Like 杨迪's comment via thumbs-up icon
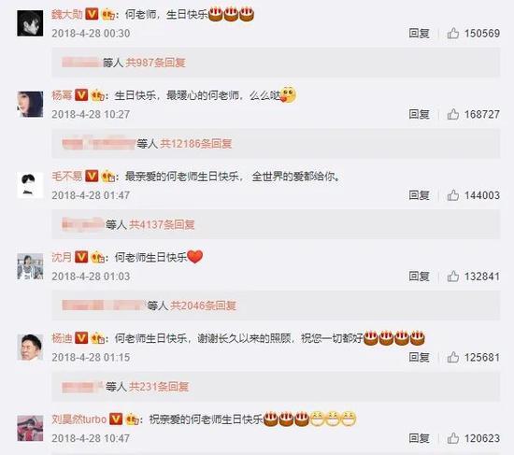The width and height of the screenshot is (514, 455). (453, 357)
